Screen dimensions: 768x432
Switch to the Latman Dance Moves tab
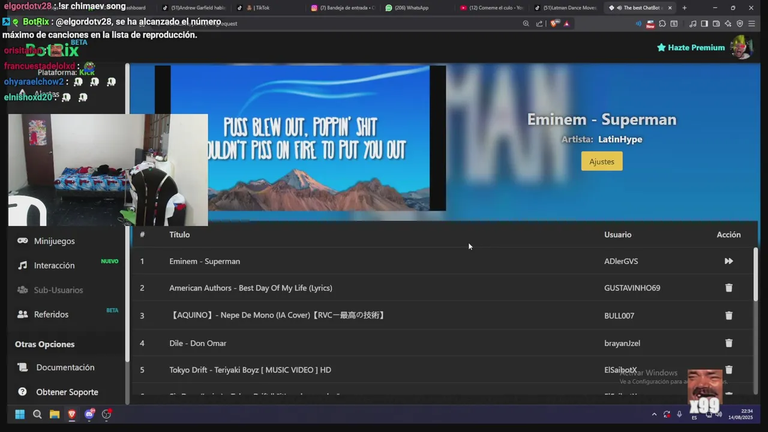(566, 8)
